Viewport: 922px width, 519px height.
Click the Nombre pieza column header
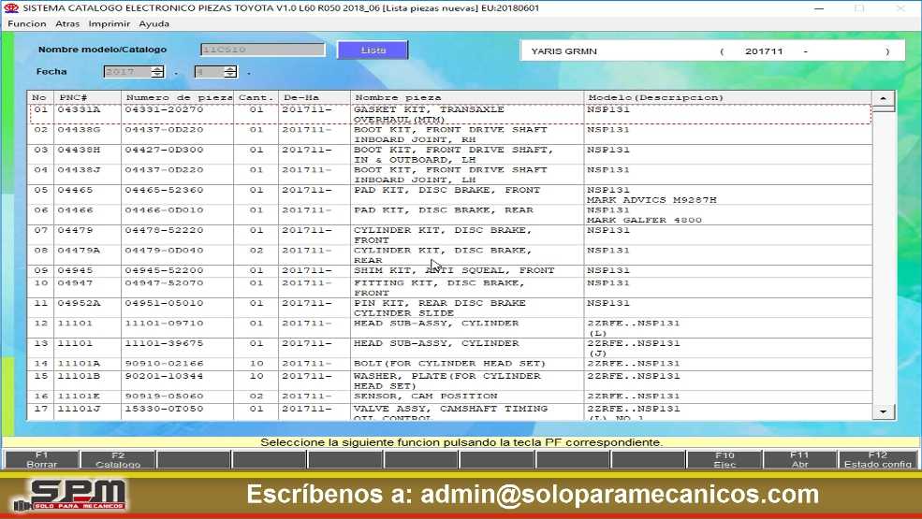(467, 97)
